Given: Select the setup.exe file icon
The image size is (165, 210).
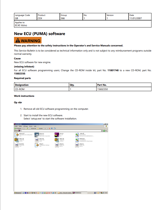Looking at the screenshot, I should 37,135.
